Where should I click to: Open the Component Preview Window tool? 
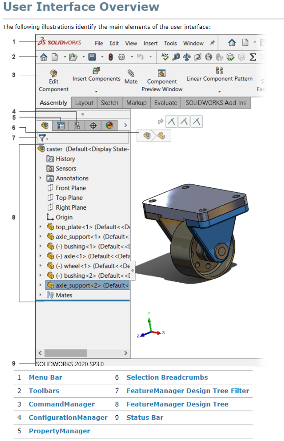coord(162,73)
